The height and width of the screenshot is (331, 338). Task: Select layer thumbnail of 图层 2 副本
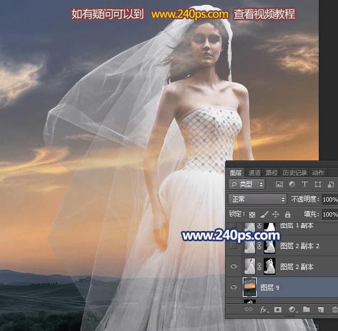click(x=250, y=266)
